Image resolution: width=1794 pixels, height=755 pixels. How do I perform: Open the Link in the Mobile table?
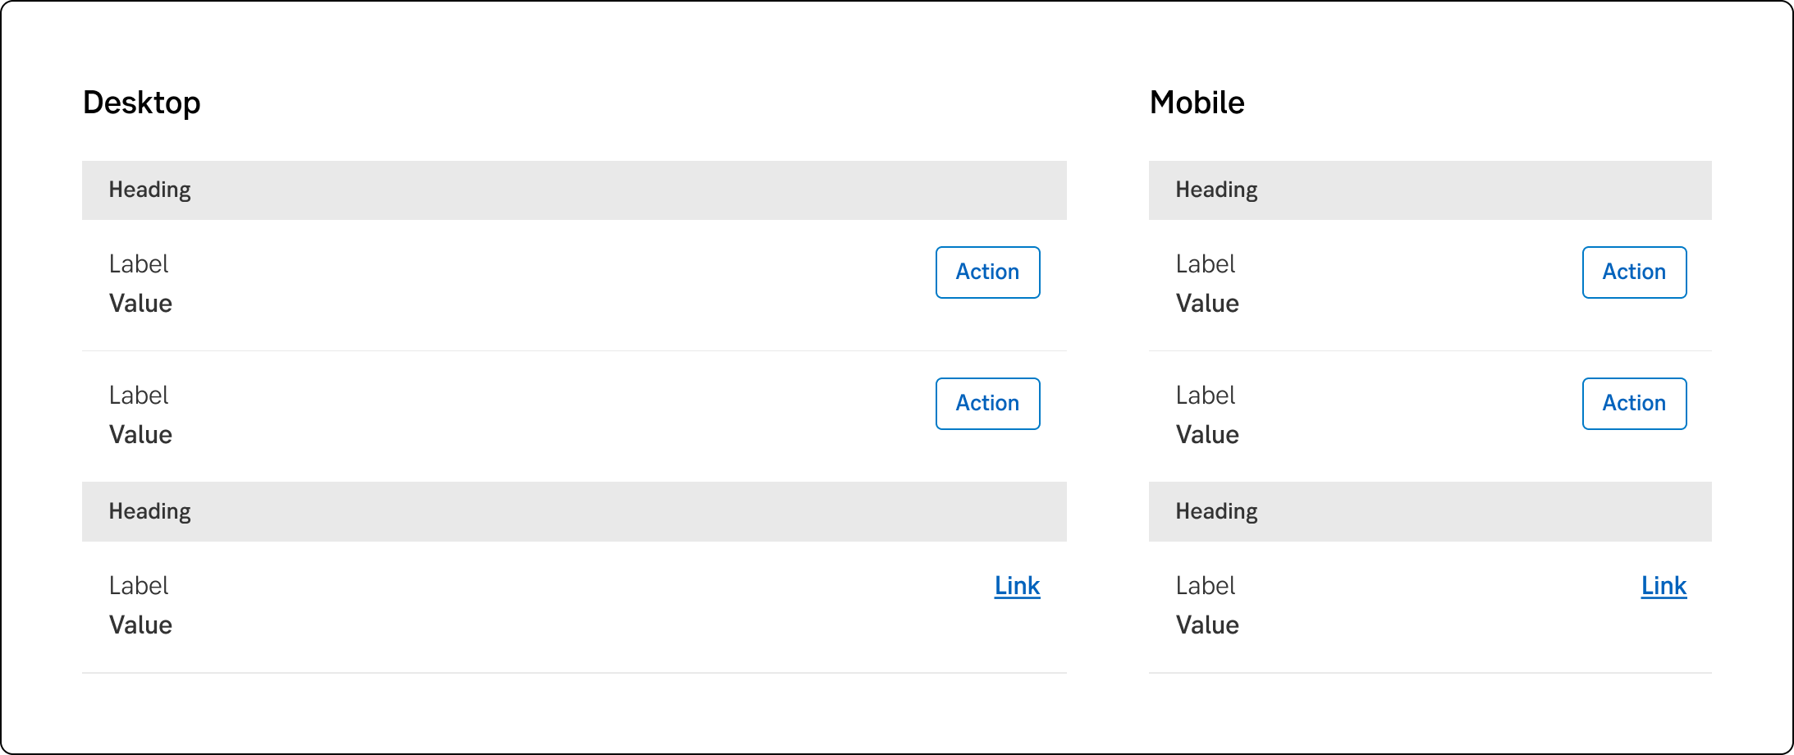pos(1664,586)
